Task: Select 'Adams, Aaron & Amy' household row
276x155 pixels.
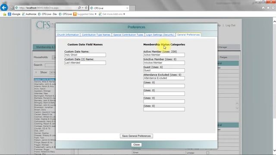Action: pyautogui.click(x=44, y=87)
